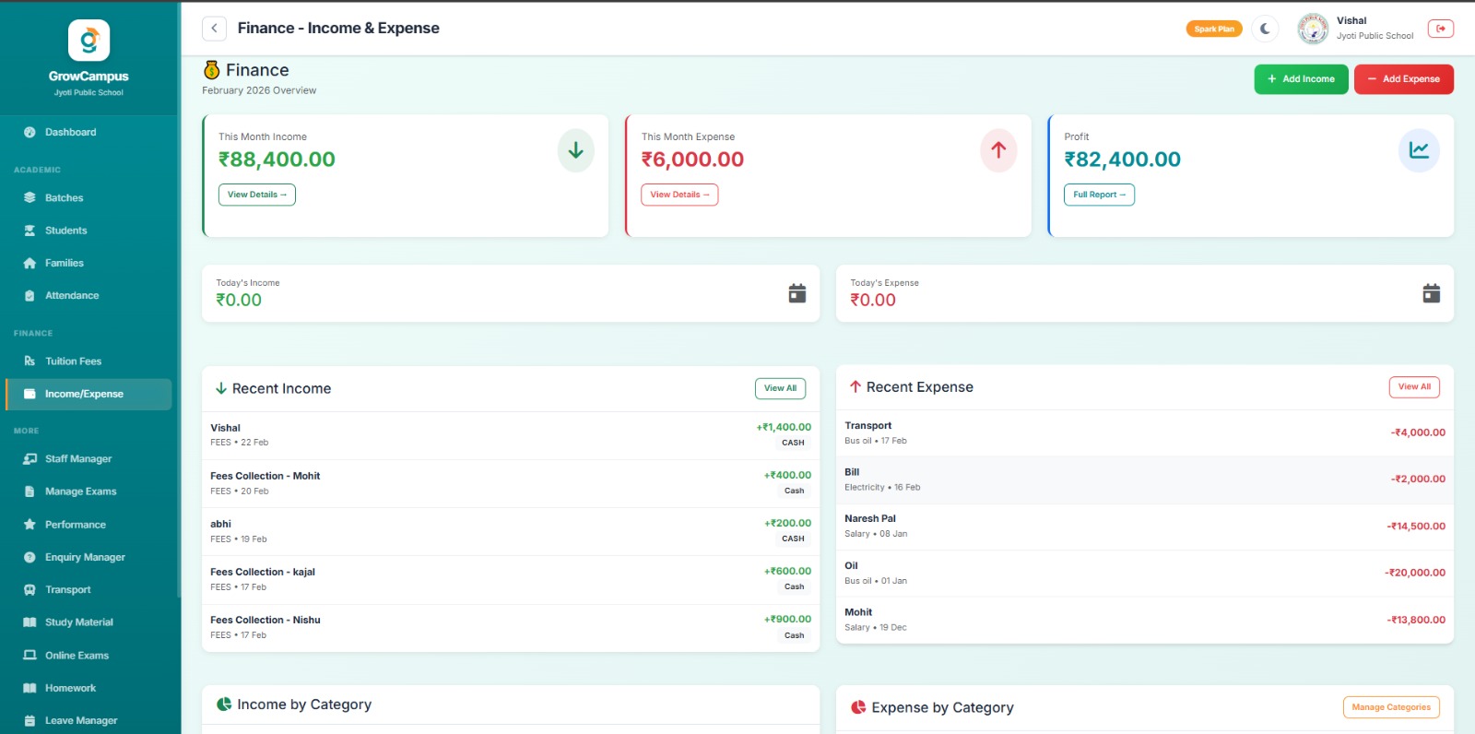Click the GrowCampus logo
The image size is (1475, 734).
point(88,41)
